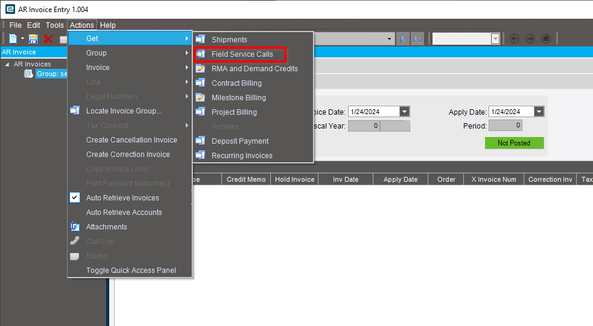Click the Next record play arrow
The width and height of the screenshot is (593, 326).
403,39
